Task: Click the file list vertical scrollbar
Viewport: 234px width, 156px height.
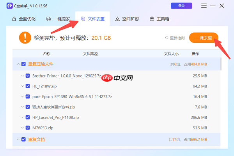Action: pos(221,64)
